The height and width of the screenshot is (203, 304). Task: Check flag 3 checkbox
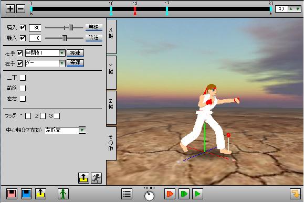click(57, 116)
